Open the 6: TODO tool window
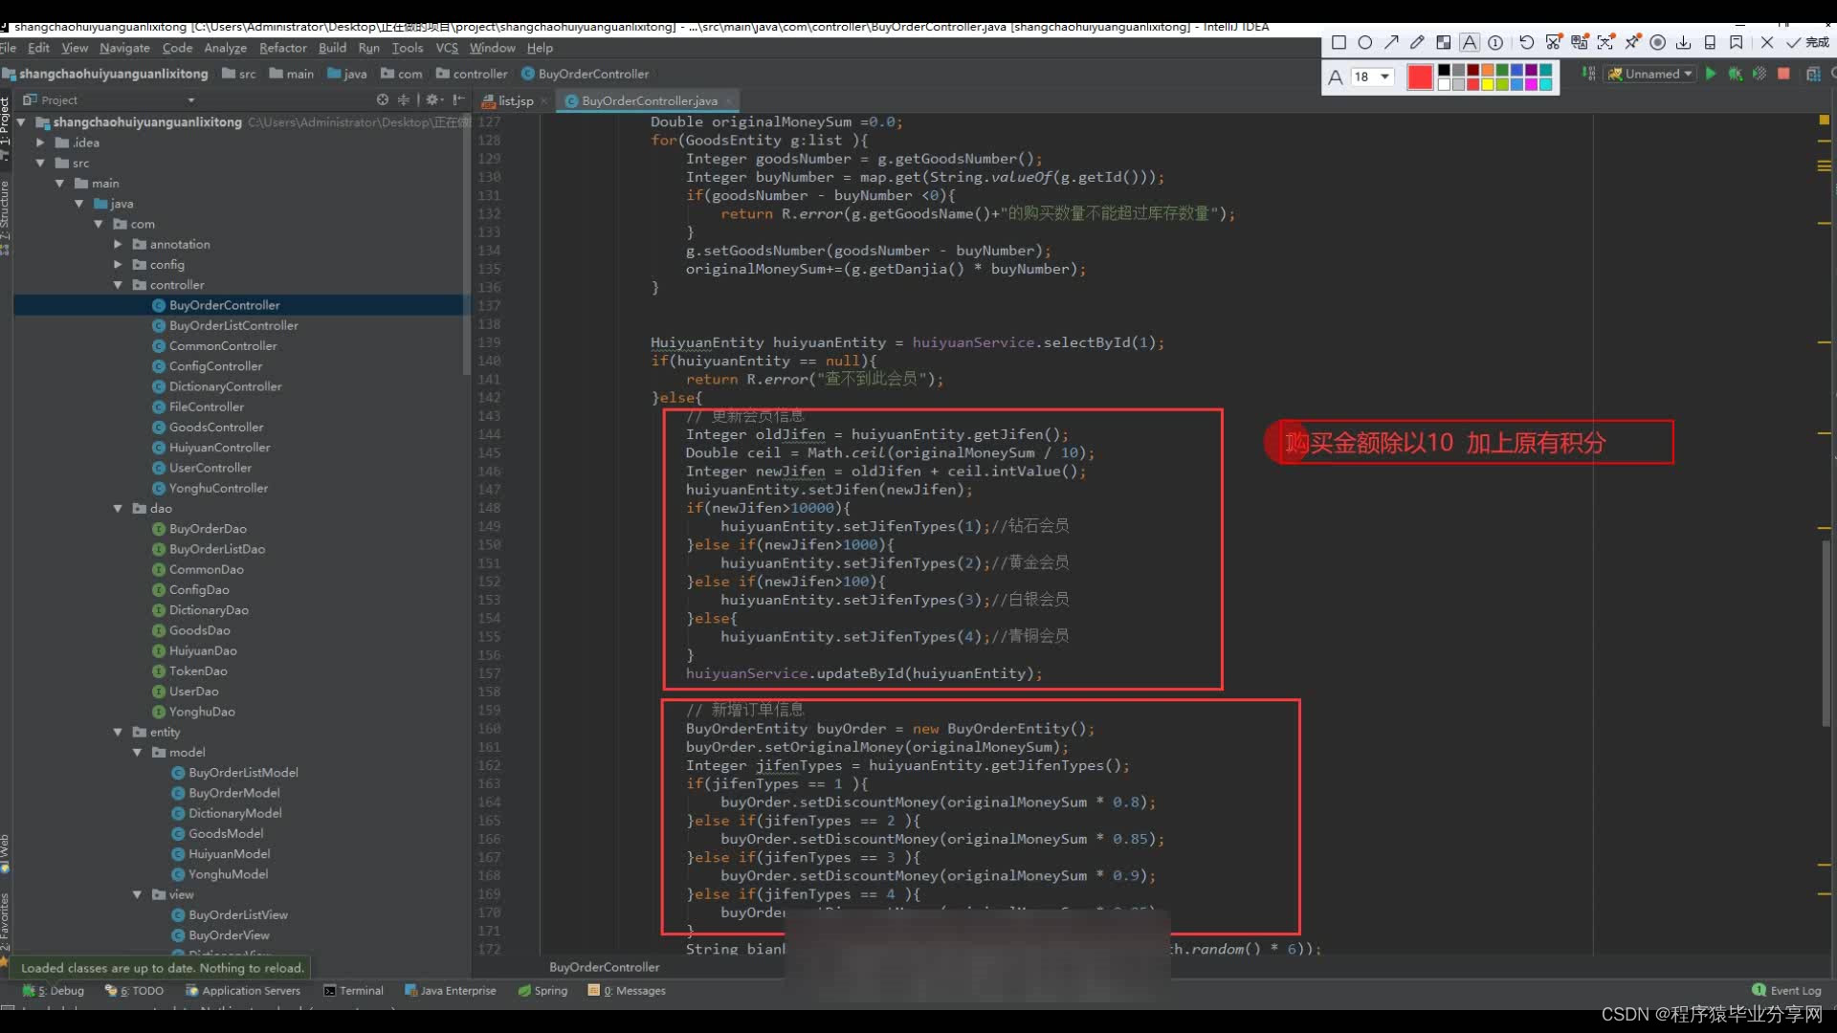 (135, 991)
